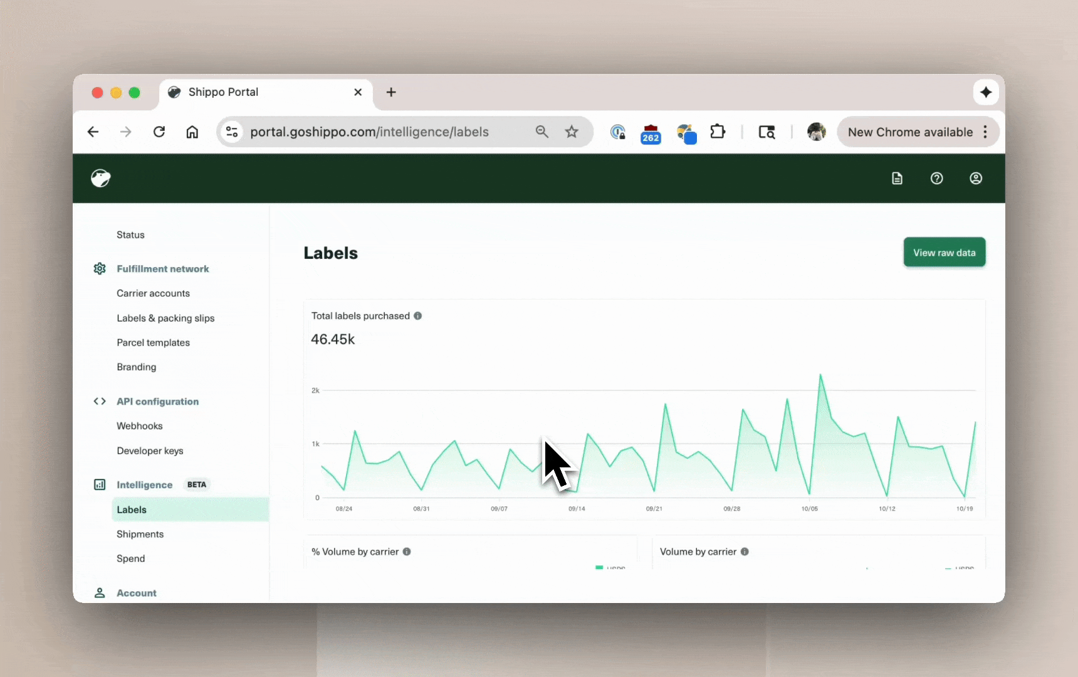Open Carrier accounts in the sidebar
The width and height of the screenshot is (1078, 677).
pos(153,293)
